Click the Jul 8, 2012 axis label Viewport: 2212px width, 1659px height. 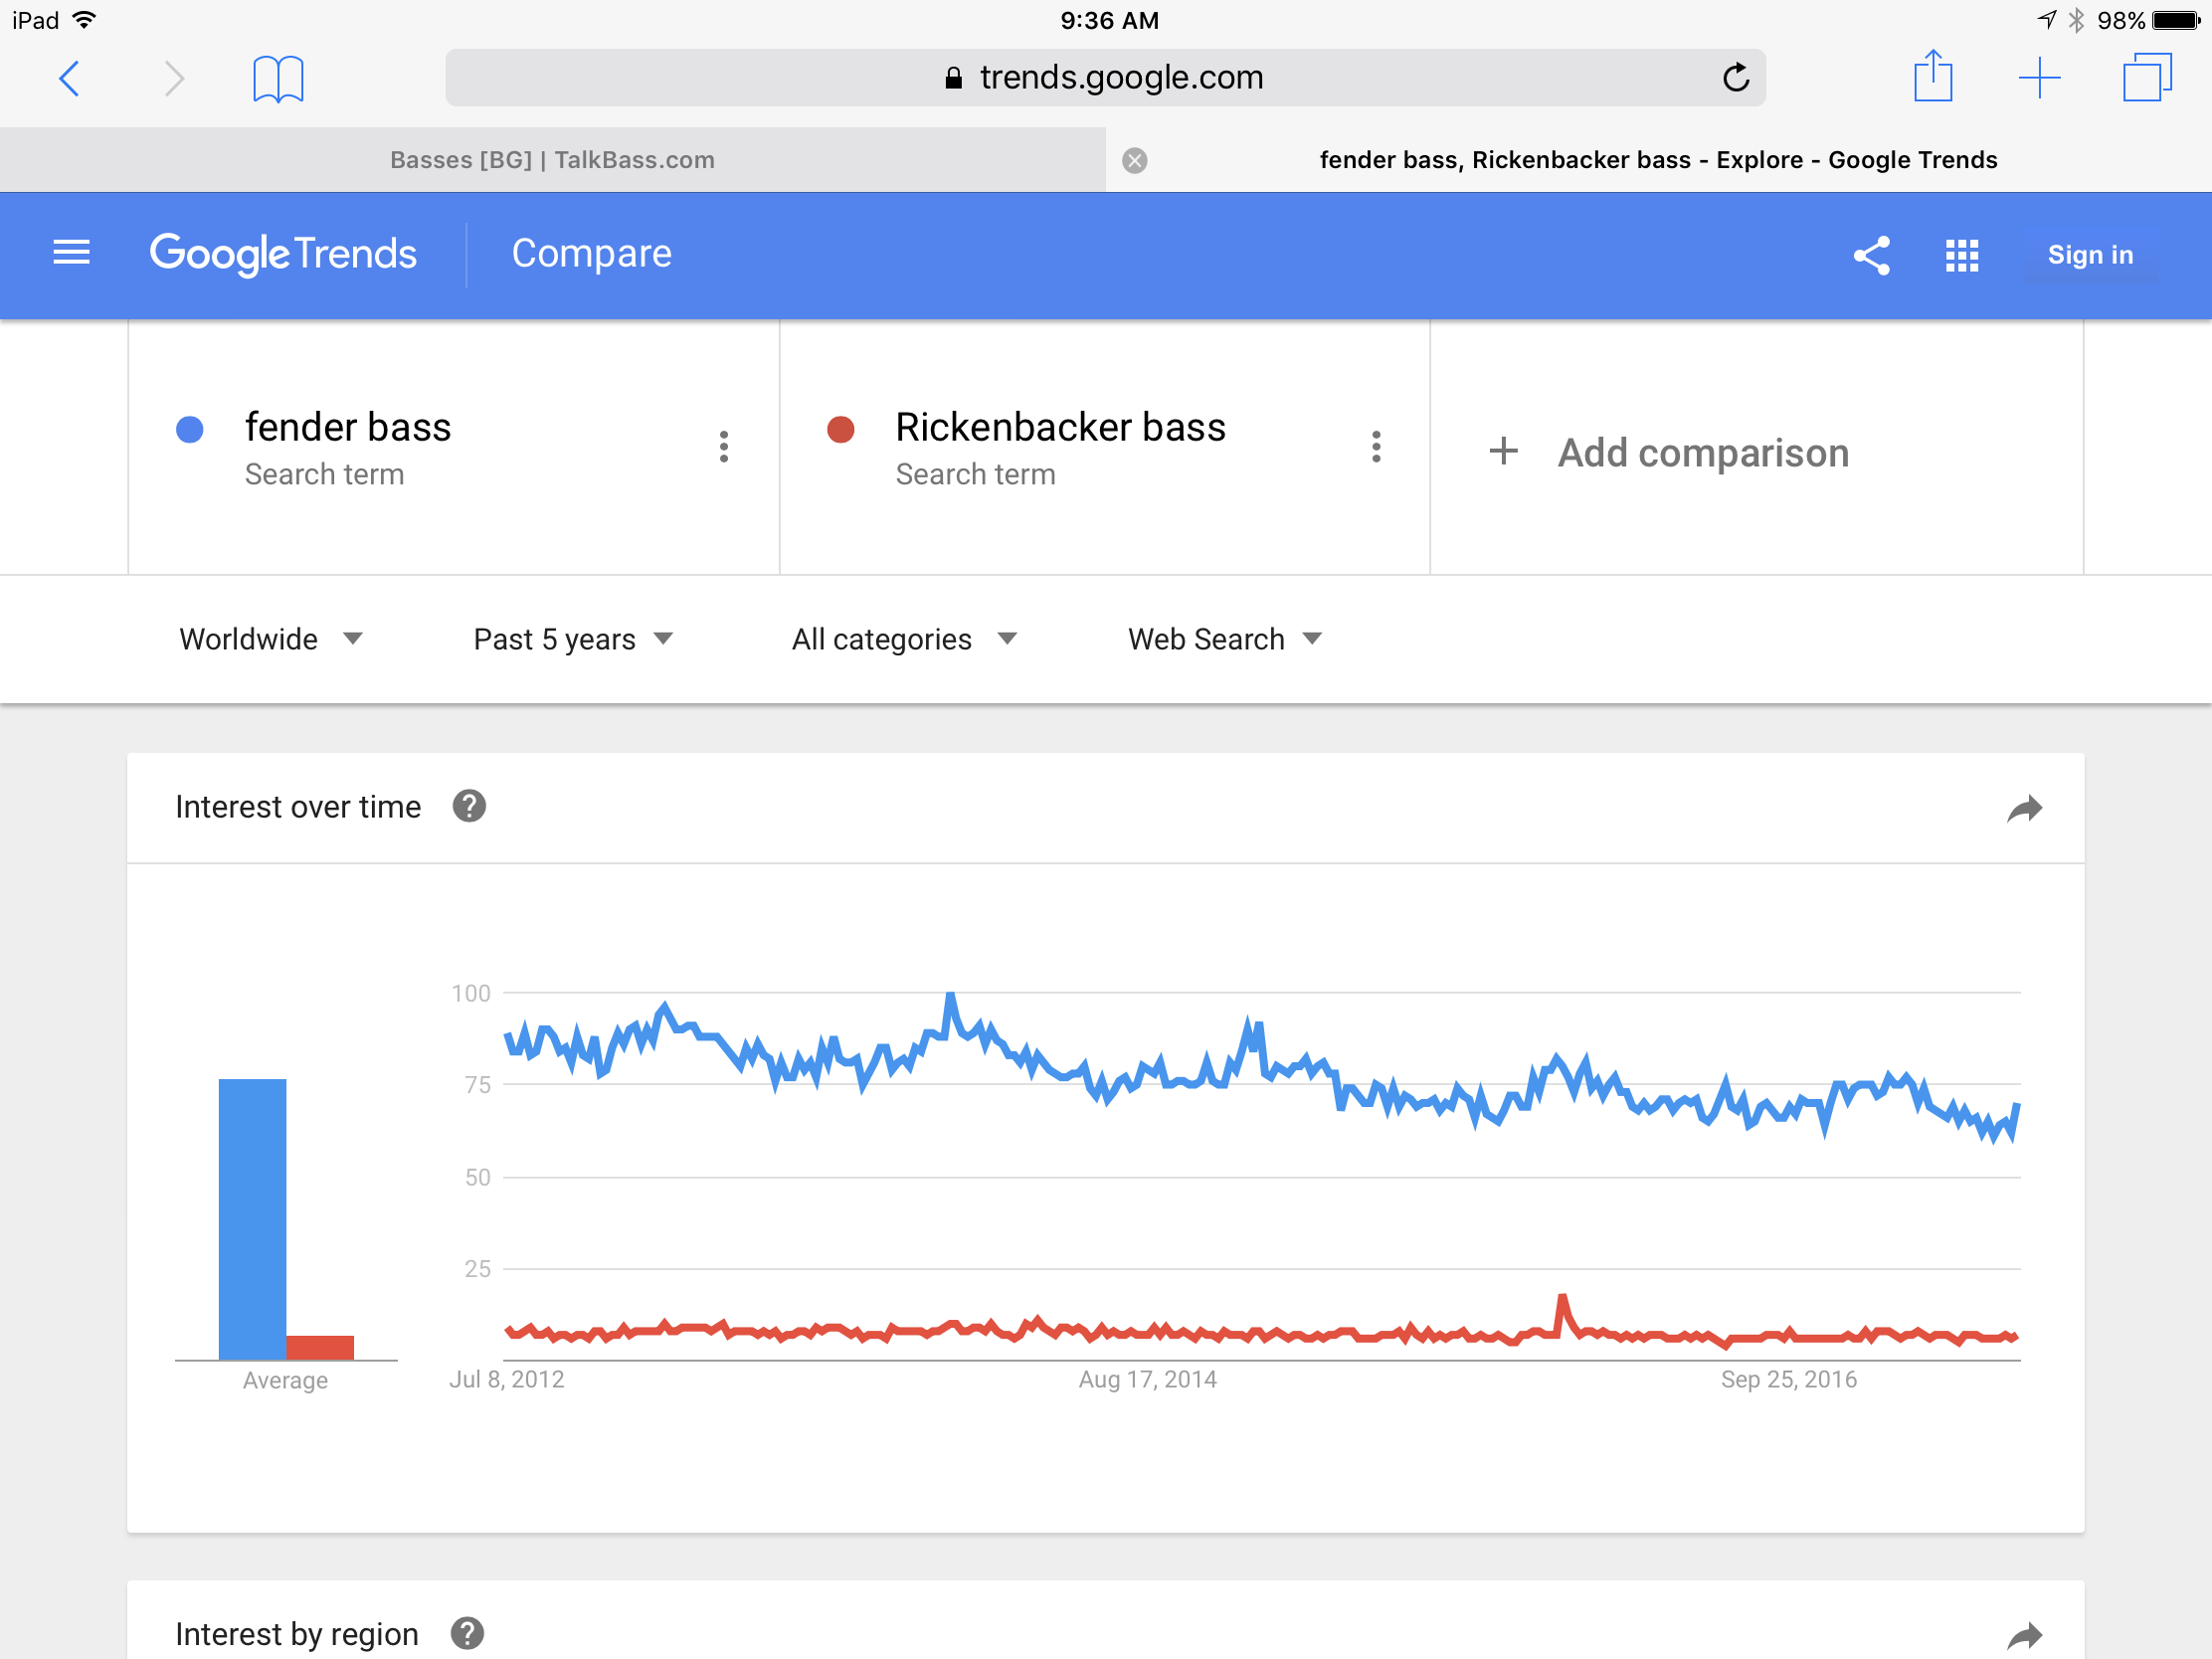(507, 1379)
